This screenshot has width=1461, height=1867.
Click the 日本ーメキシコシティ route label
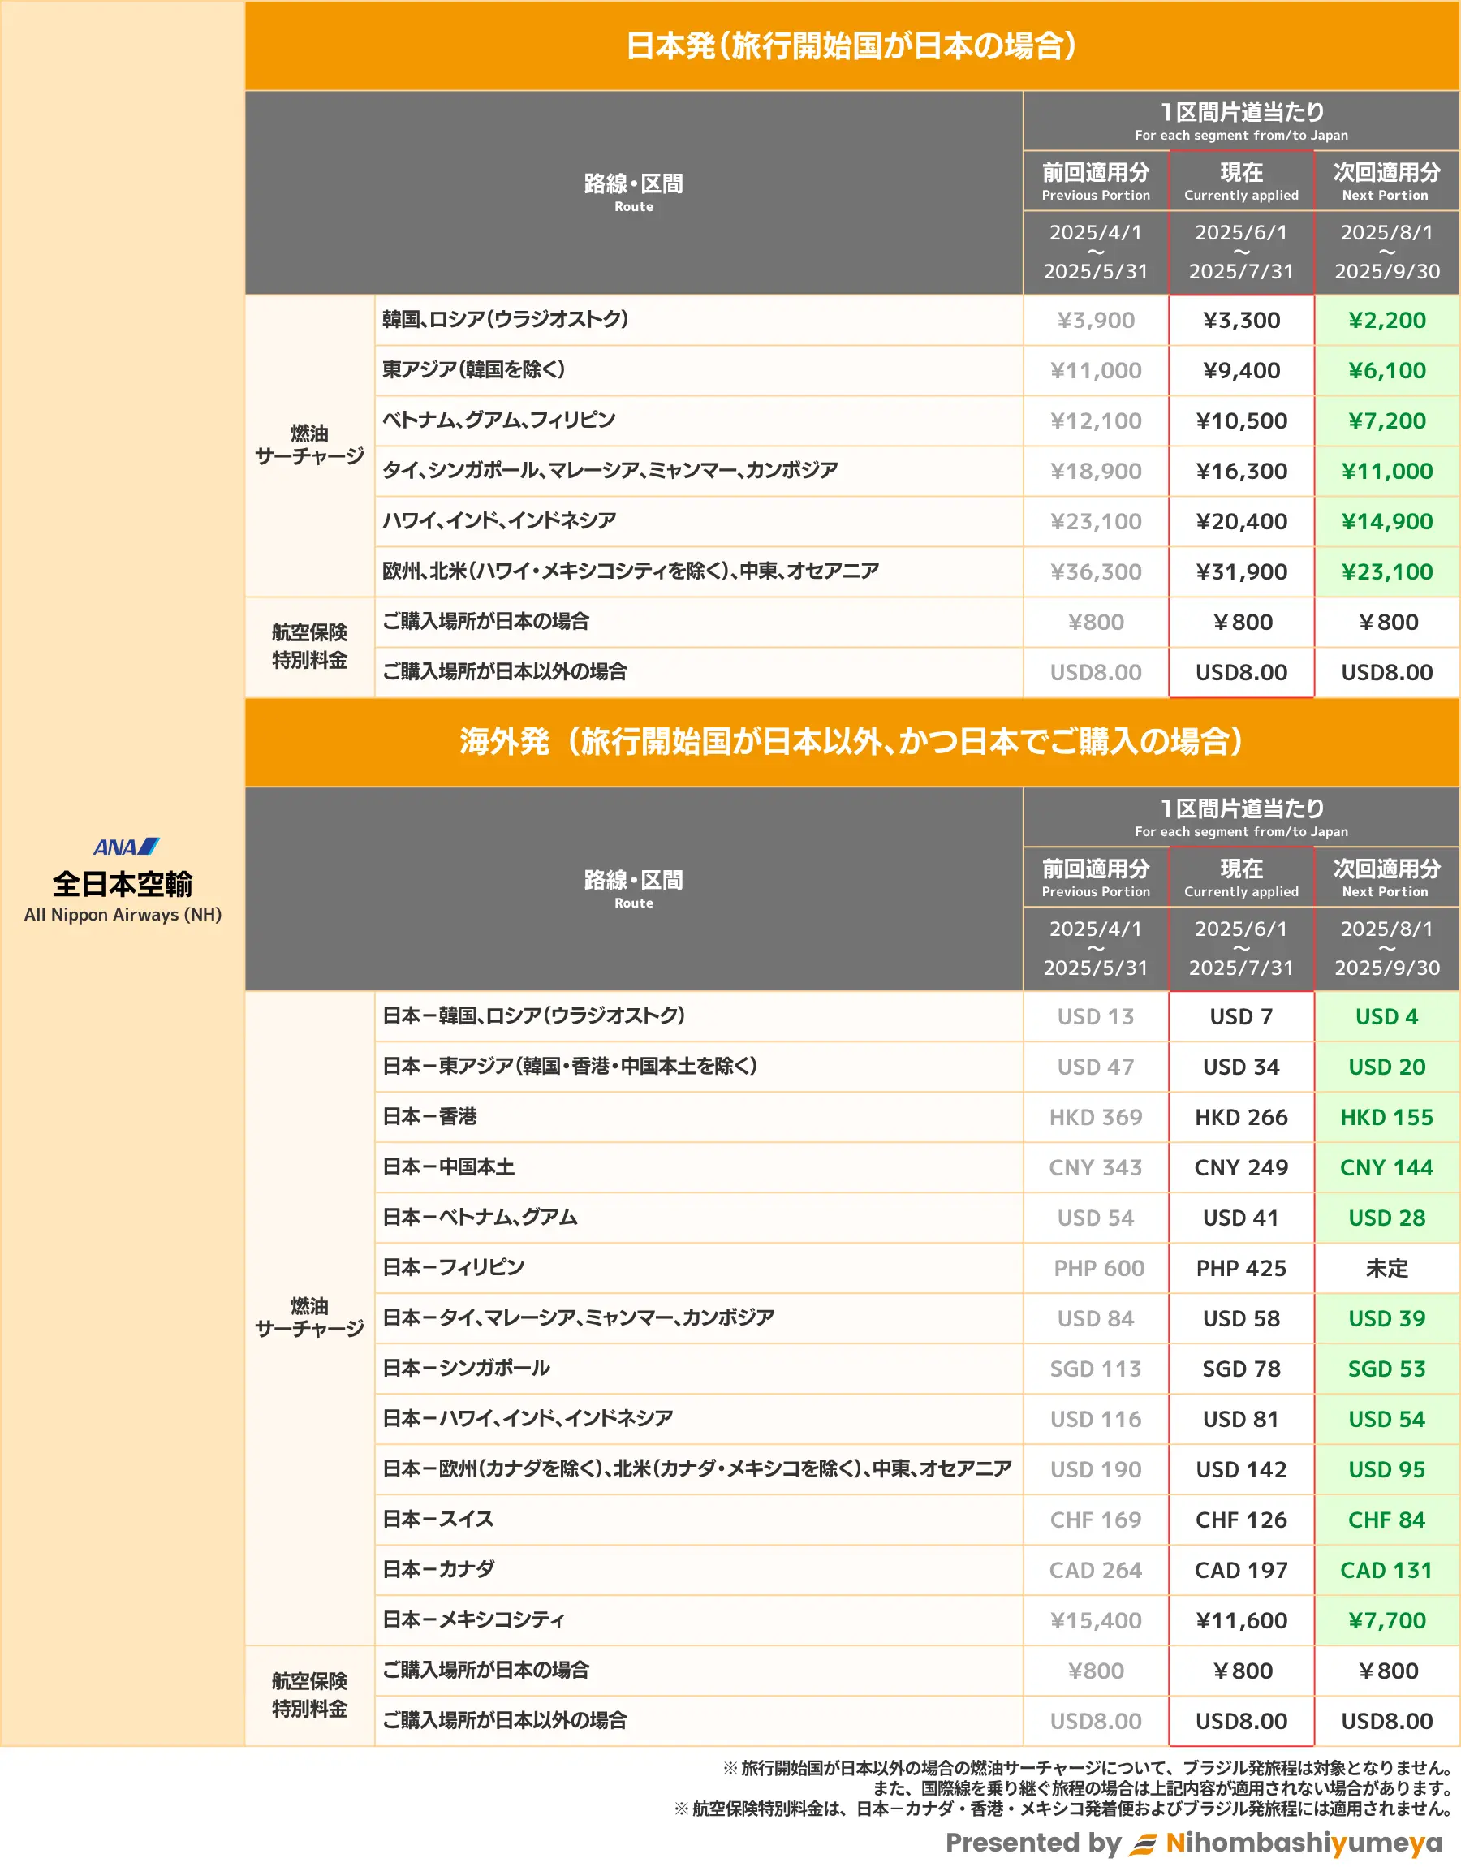(474, 1621)
